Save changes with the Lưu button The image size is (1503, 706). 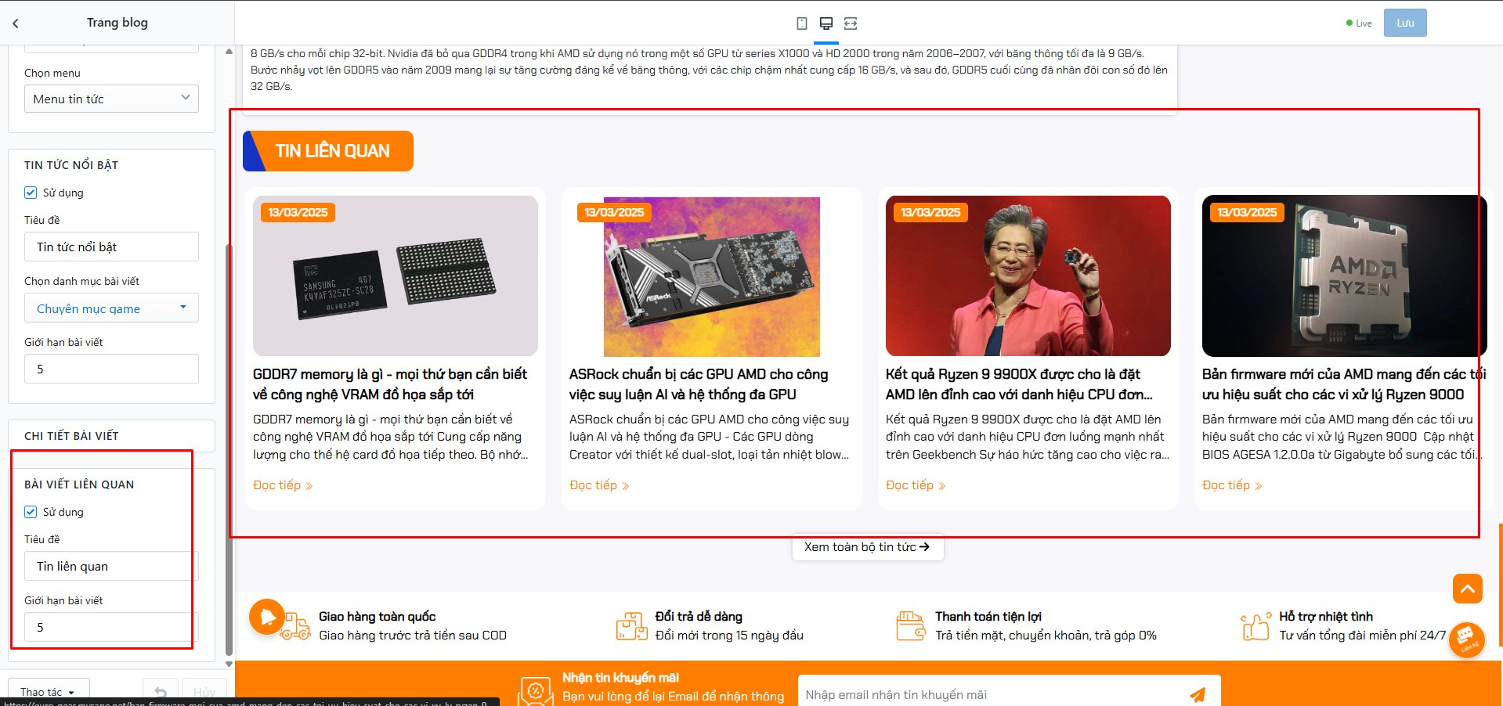point(1405,23)
